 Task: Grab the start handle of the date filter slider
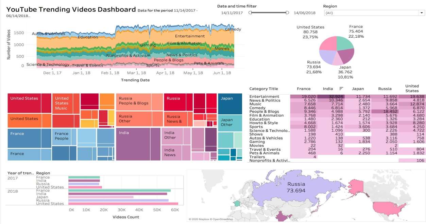(x=250, y=13)
